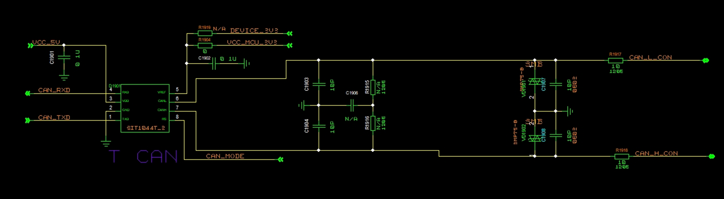Viewport: 724px width, 199px height.
Task: Click the TXD pin label on the chip
Action: (126, 119)
